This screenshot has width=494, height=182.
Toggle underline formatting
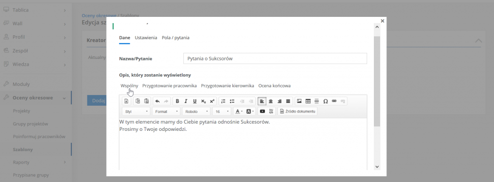(x=195, y=101)
